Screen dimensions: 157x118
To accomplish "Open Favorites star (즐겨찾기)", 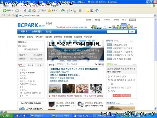I will pos(53,10).
